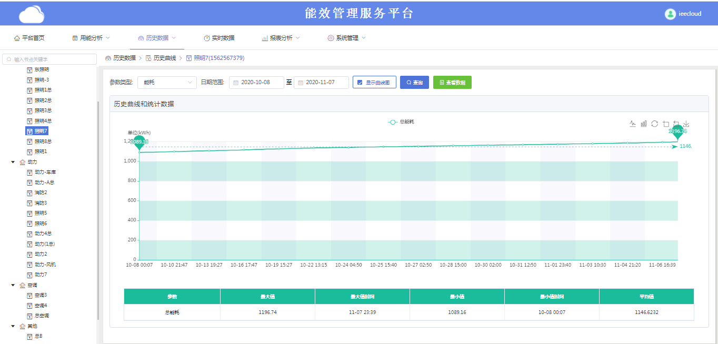718x344 pixels.
Task: Activate the chart area zoom tool
Action: pos(665,124)
